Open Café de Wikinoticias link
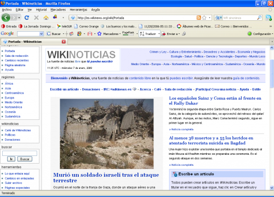 (18, 130)
